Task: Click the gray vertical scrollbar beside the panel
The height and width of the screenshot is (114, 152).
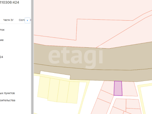Action: pyautogui.click(x=32, y=57)
